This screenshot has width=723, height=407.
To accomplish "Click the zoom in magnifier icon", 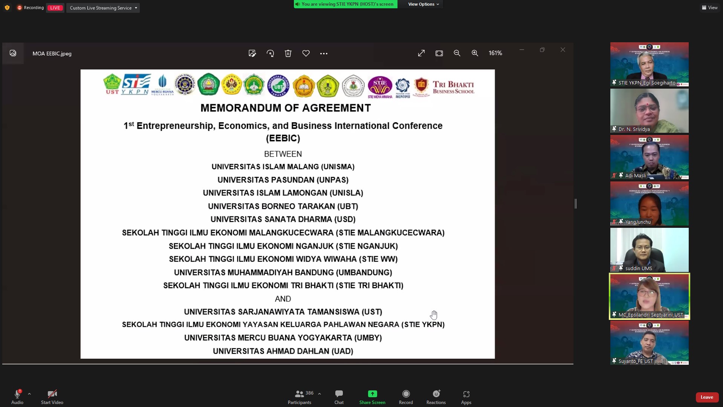I will click(475, 53).
